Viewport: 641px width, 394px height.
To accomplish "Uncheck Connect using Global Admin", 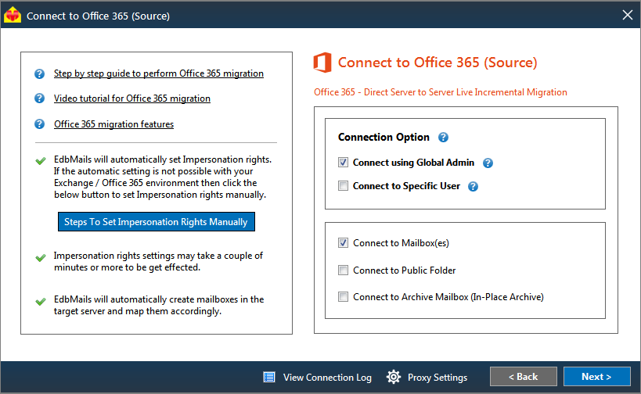I will (x=343, y=162).
